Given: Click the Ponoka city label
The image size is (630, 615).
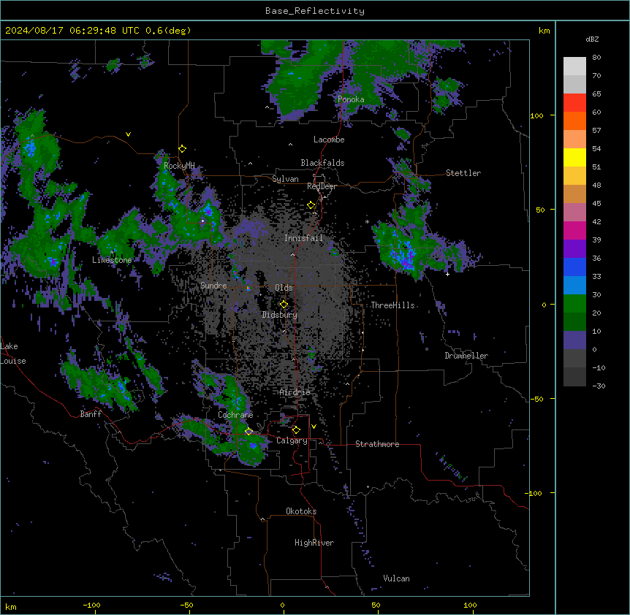Looking at the screenshot, I should (351, 99).
